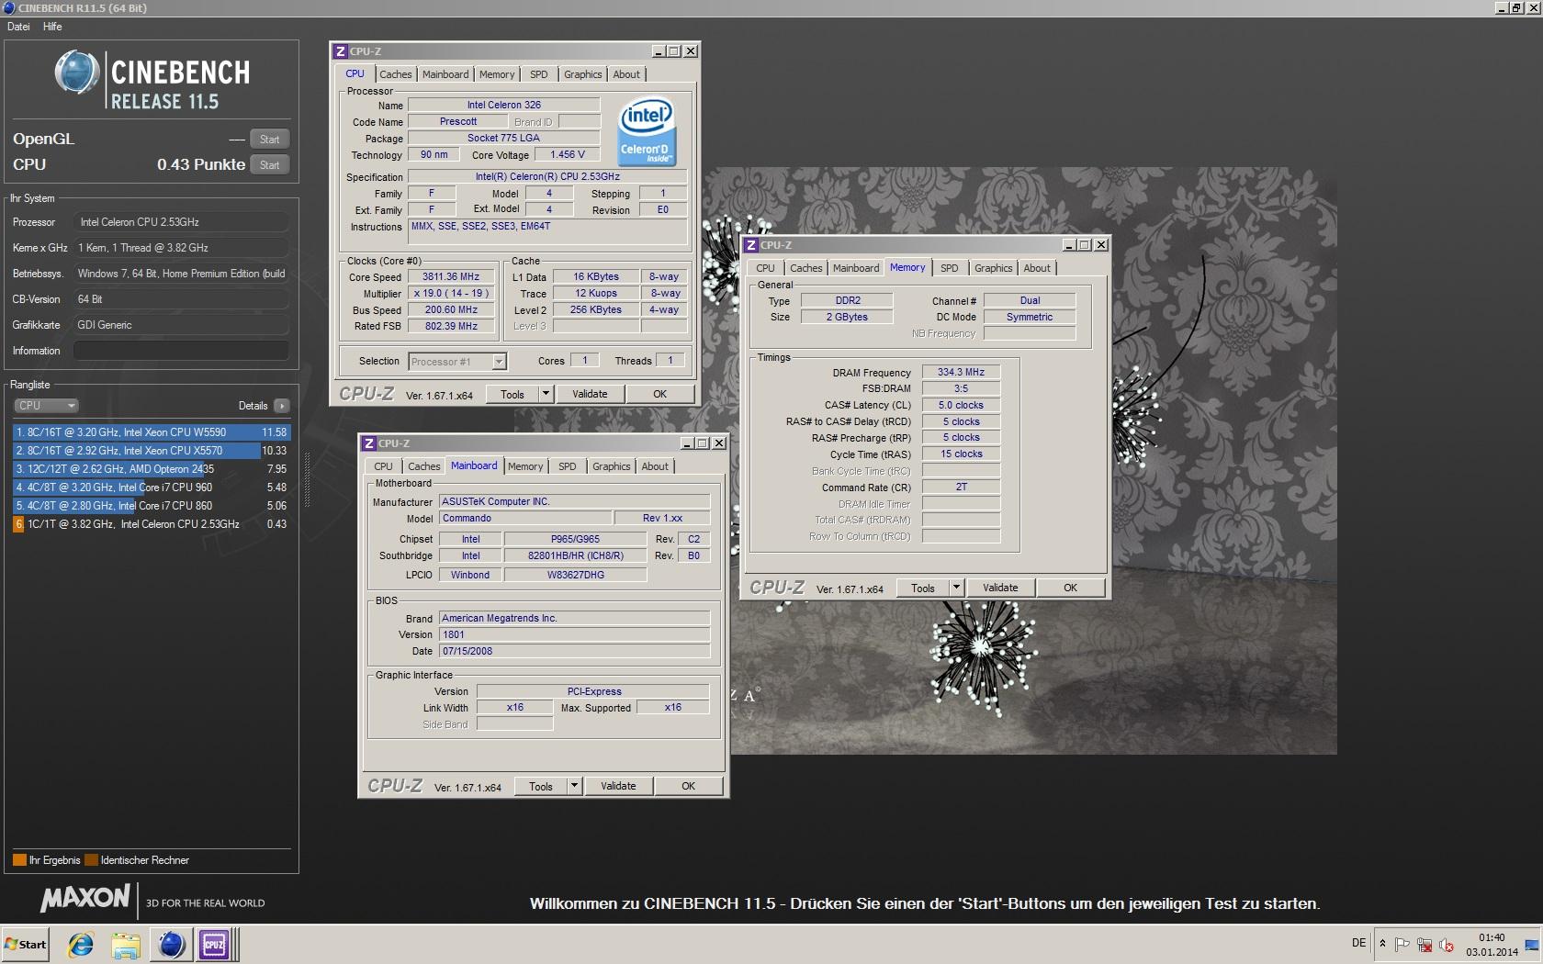
Task: Select Xeon X5570 ranking row
Action: point(152,451)
